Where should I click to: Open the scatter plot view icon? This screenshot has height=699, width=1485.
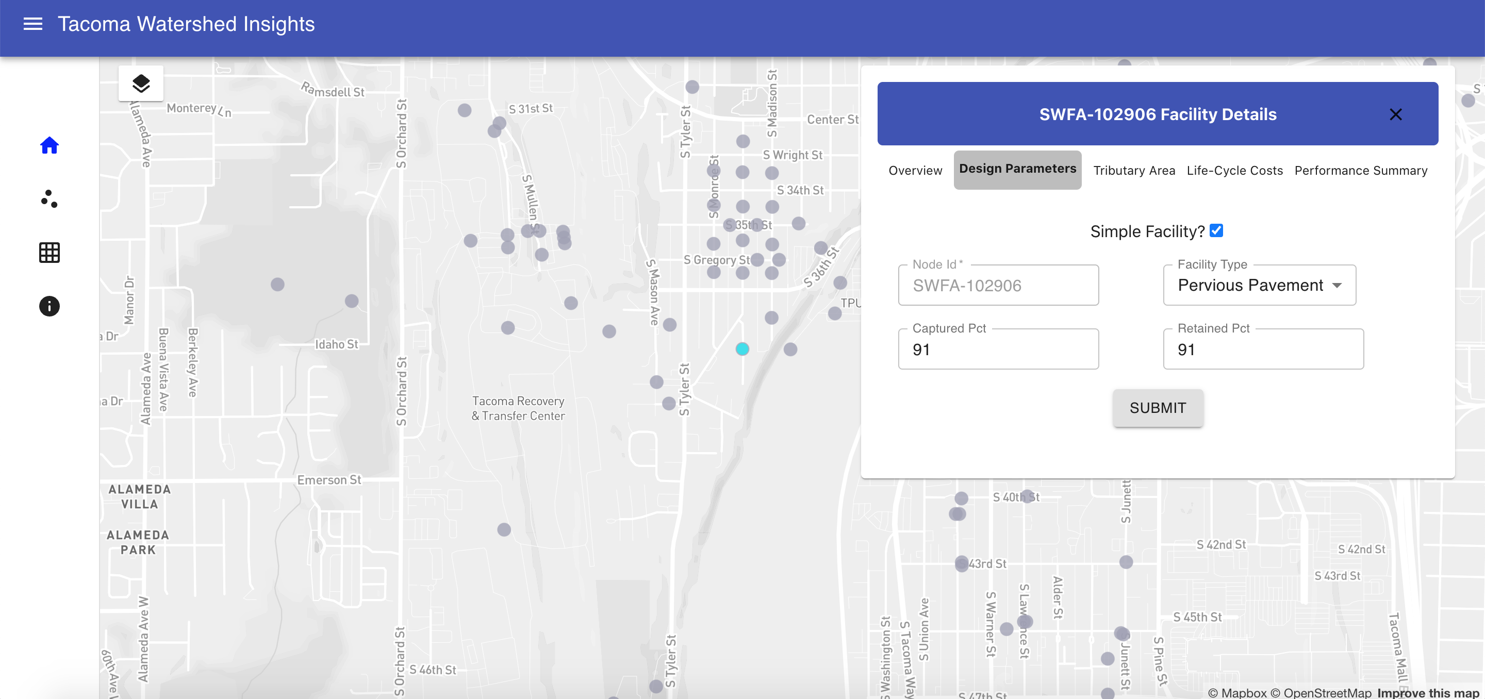click(49, 199)
